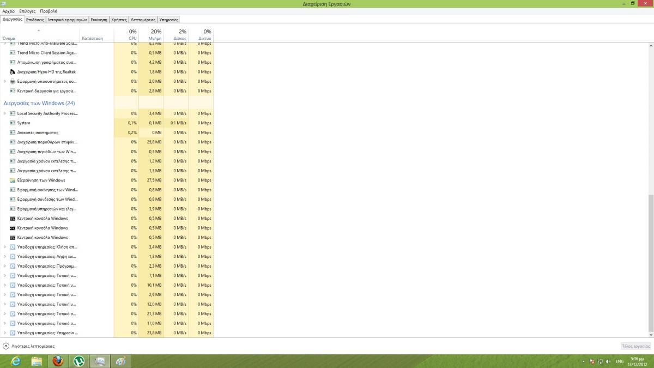Image resolution: width=654 pixels, height=368 pixels.
Task: Click the ENG input language indicator
Action: [620, 361]
